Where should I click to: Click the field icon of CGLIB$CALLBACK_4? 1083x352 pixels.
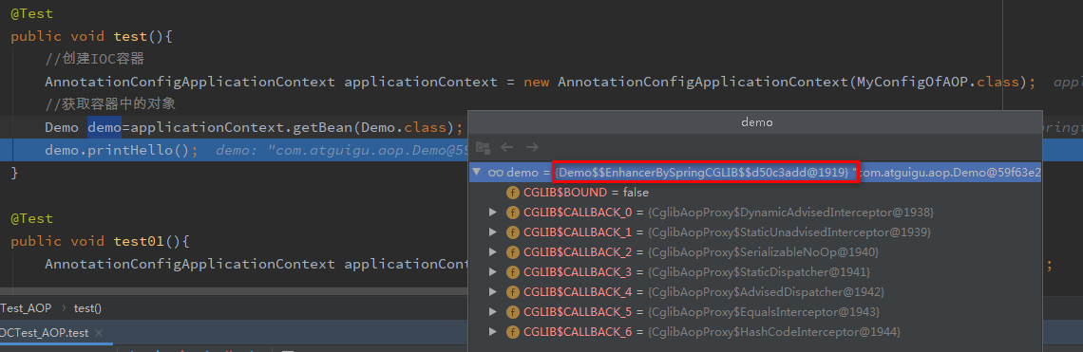[512, 292]
